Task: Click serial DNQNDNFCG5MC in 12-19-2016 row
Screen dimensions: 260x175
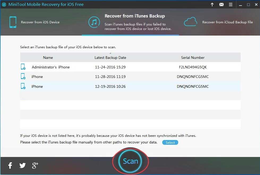Action: click(x=193, y=86)
